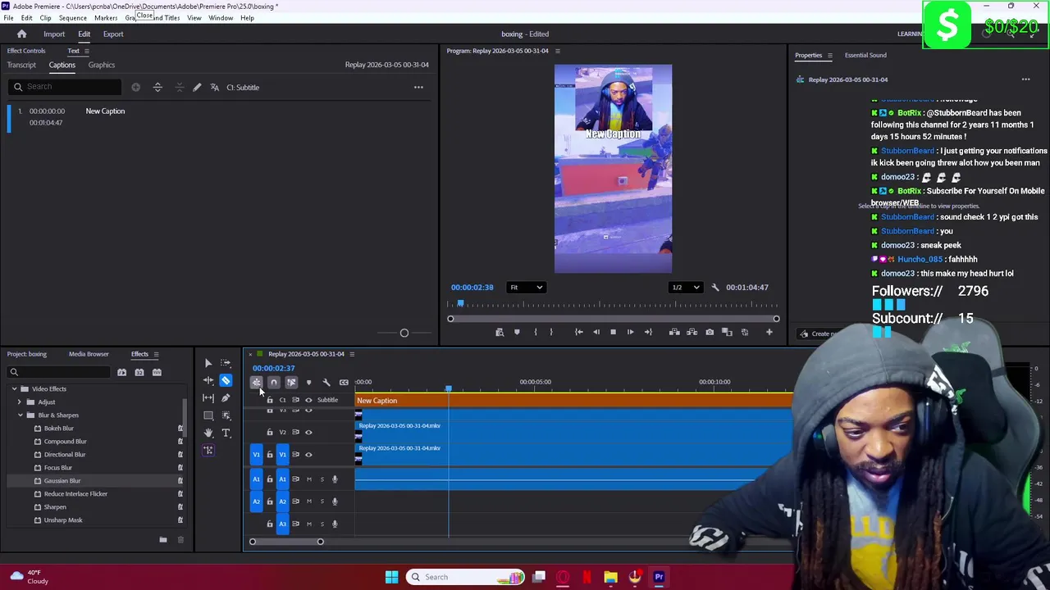Click the caption edit pencil icon
This screenshot has width=1050, height=590.
pos(197,87)
